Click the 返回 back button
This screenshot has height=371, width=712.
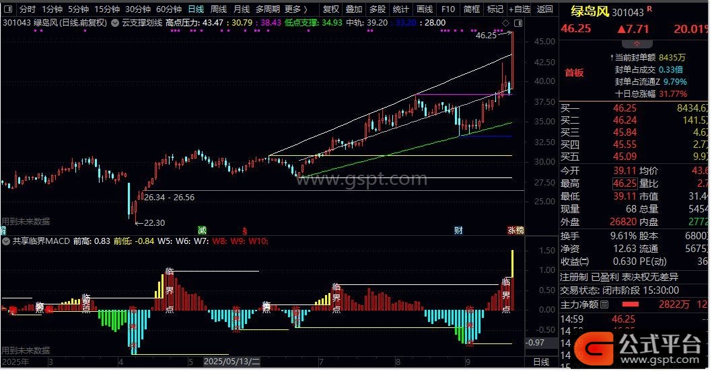[545, 9]
